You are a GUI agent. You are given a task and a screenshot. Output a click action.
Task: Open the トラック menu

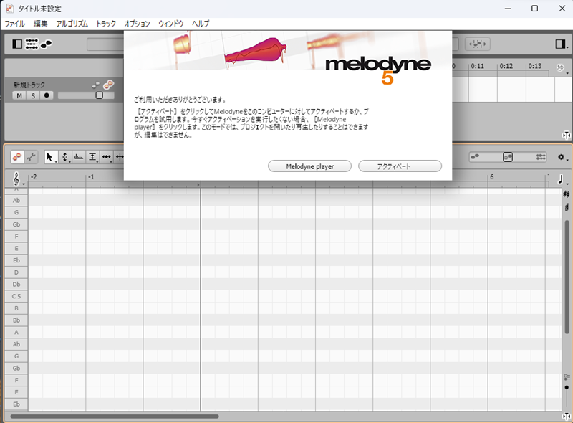[106, 24]
